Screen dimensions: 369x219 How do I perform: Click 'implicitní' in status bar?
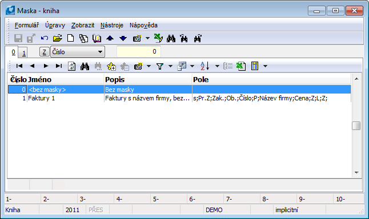pyautogui.click(x=287, y=210)
